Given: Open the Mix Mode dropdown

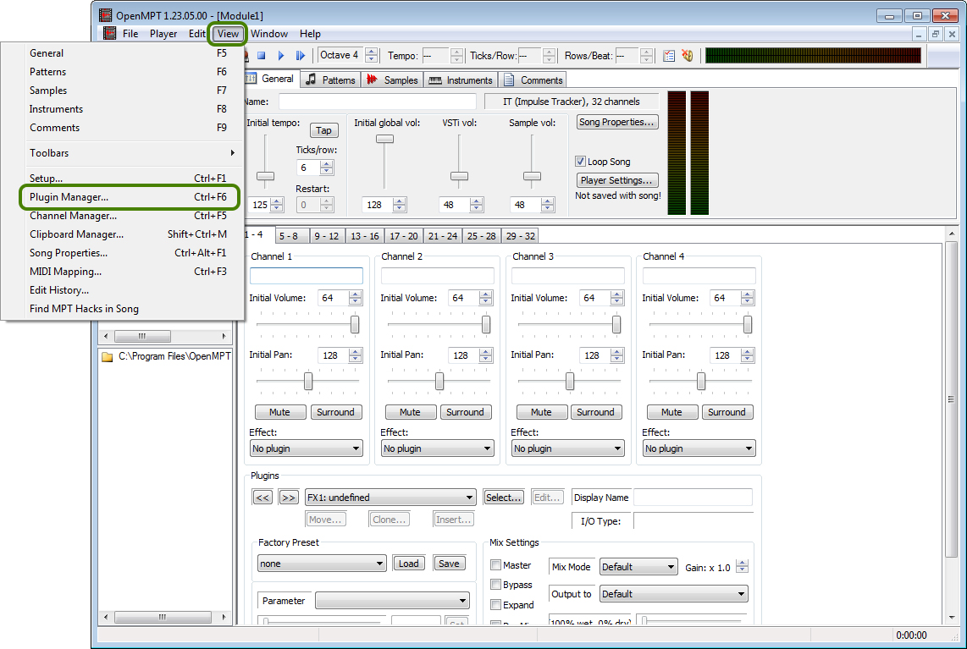Looking at the screenshot, I should pyautogui.click(x=638, y=567).
